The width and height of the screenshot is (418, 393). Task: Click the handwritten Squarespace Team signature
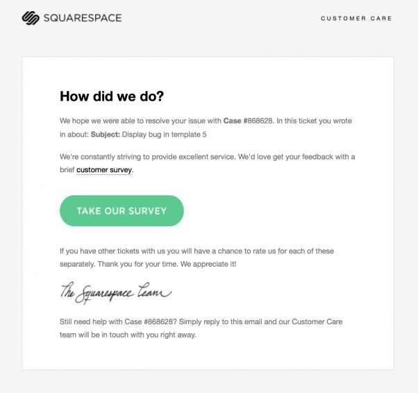point(115,292)
